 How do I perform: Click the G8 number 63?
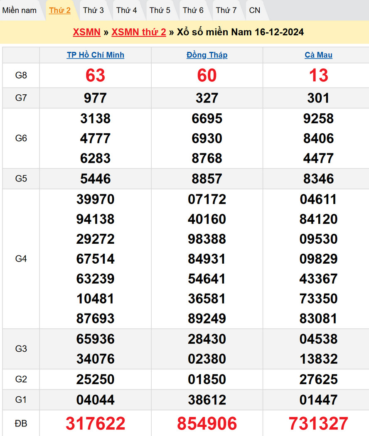96,76
